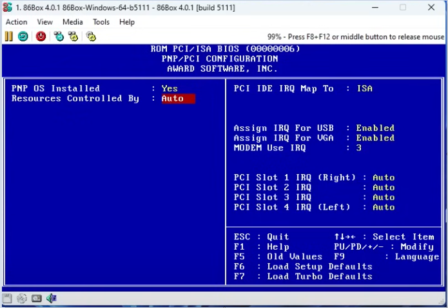Click 'PNP OS Installed' label
The width and height of the screenshot is (448, 308).
pos(56,88)
